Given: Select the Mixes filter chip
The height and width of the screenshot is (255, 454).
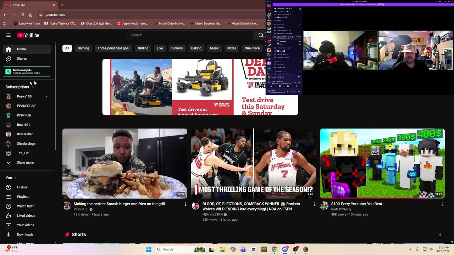Looking at the screenshot, I should pos(232,48).
